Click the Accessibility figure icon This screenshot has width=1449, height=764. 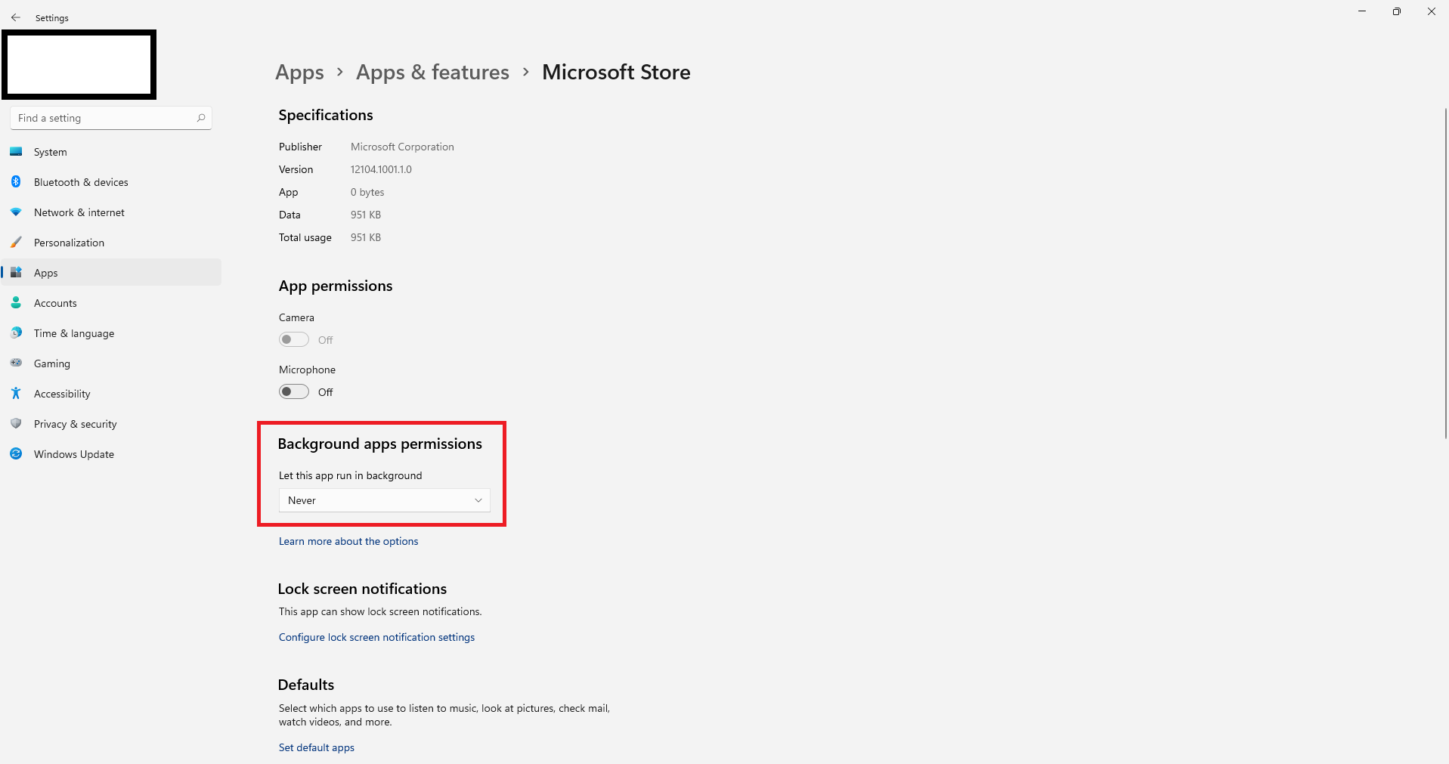click(x=16, y=394)
